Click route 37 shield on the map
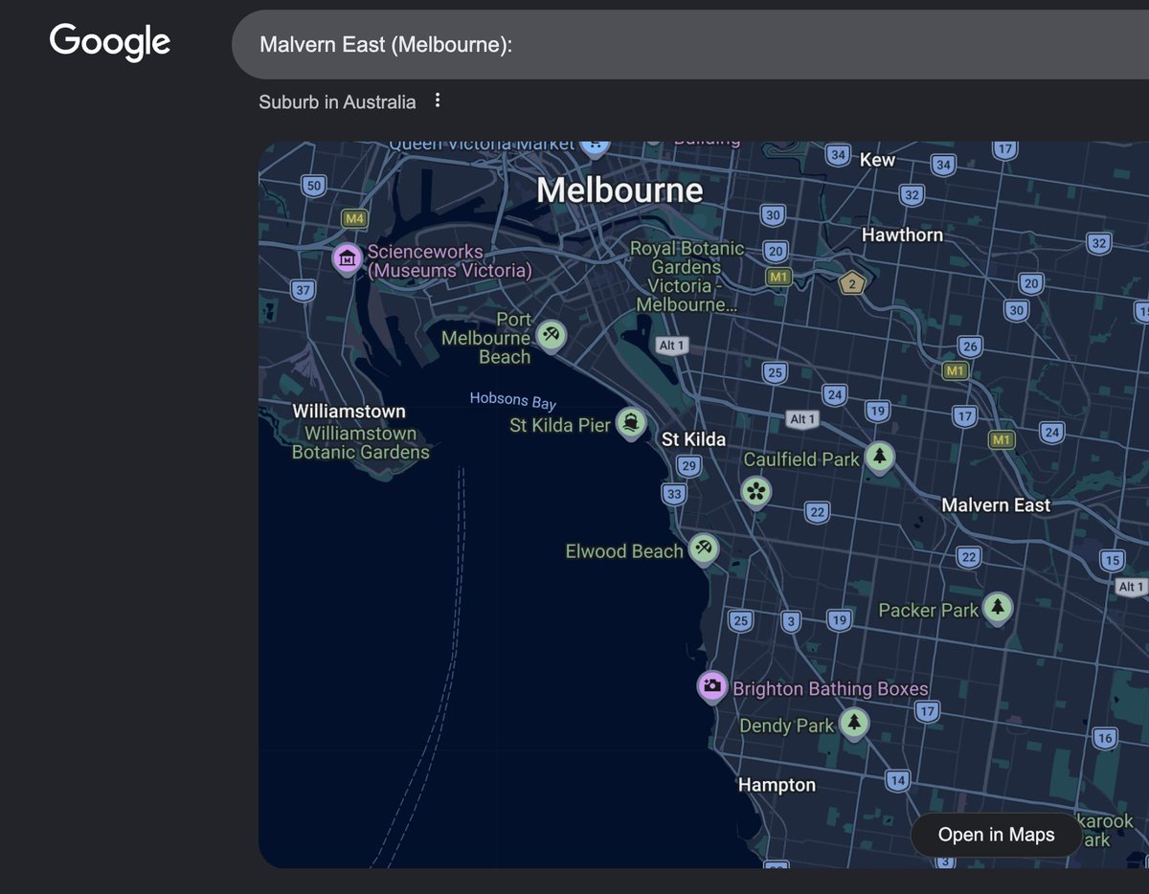This screenshot has width=1149, height=894. point(304,290)
